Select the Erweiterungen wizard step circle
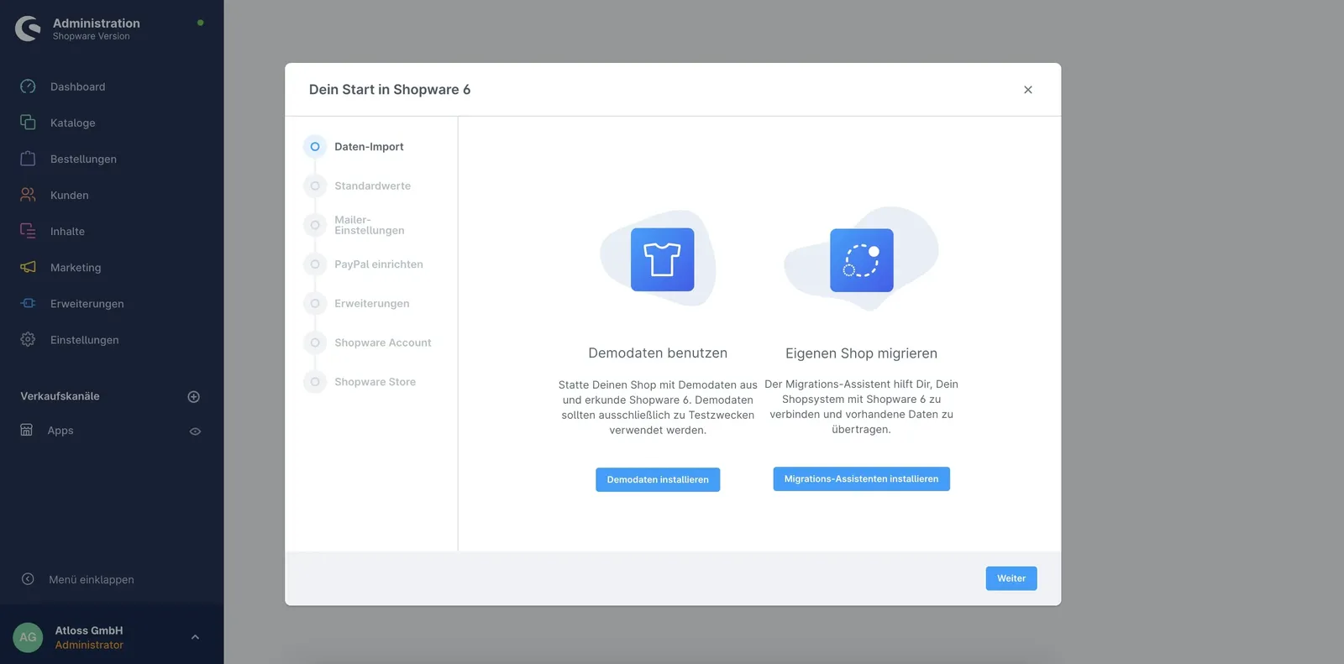1344x664 pixels. 315,303
